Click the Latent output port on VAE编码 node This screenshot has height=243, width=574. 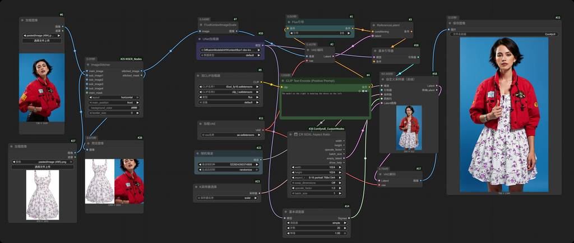(x=333, y=57)
